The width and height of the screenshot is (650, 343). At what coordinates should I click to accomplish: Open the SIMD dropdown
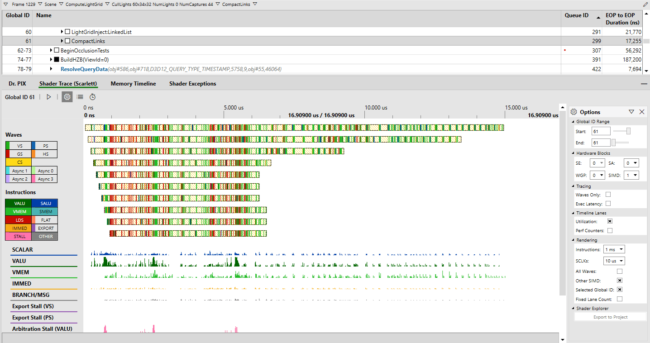(631, 175)
